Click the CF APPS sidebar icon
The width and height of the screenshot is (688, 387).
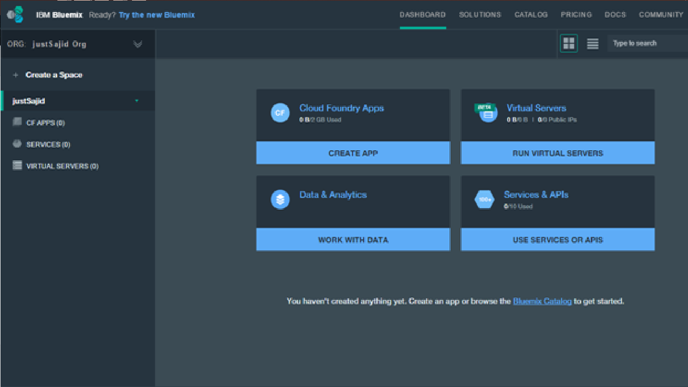pos(17,122)
